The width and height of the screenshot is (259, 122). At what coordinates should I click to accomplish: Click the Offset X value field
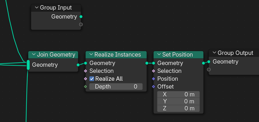[x=178, y=94]
